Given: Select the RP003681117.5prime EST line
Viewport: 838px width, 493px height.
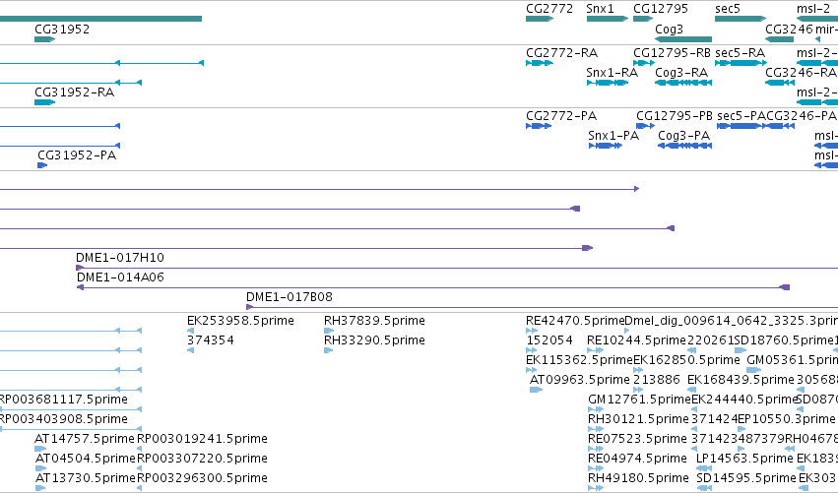Looking at the screenshot, I should point(71,409).
